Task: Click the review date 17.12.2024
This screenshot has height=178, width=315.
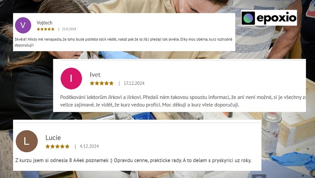Action: tap(134, 83)
